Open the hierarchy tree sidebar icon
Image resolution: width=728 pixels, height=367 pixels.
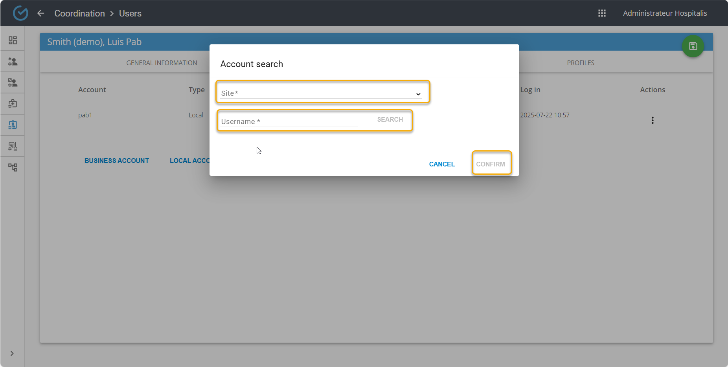[13, 168]
